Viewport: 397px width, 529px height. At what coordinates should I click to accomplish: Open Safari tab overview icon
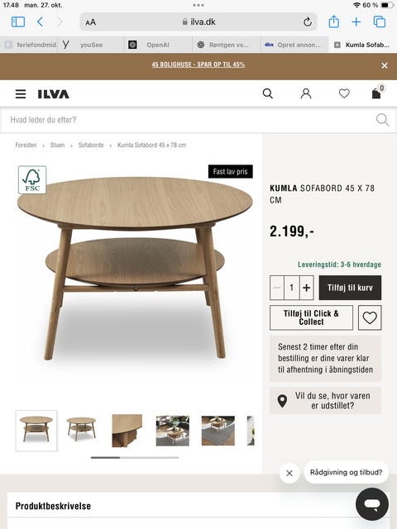[380, 22]
